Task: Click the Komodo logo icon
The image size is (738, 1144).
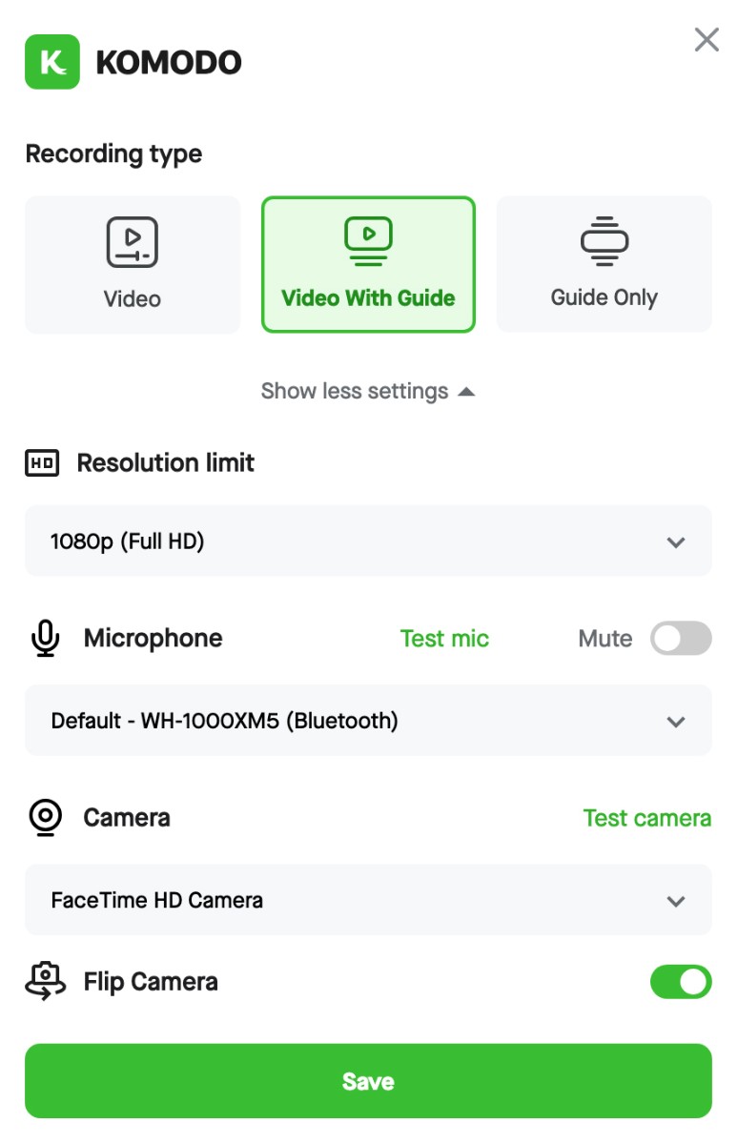Action: click(x=52, y=62)
